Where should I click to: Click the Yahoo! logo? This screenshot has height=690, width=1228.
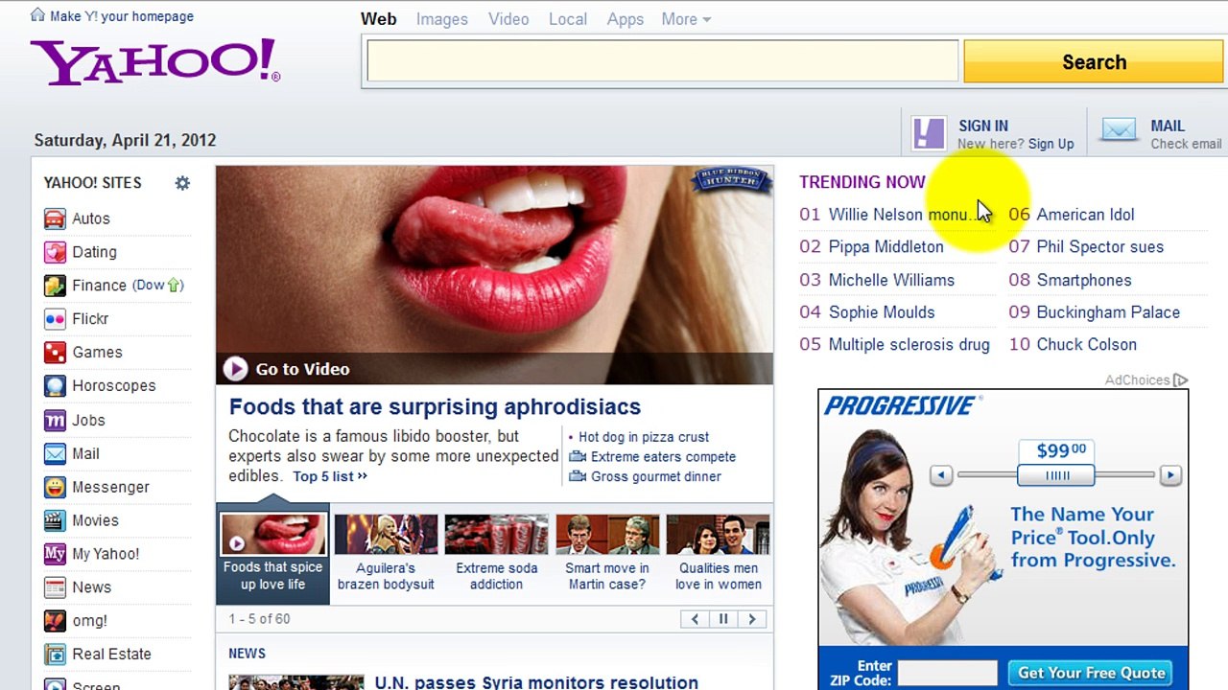coord(155,62)
